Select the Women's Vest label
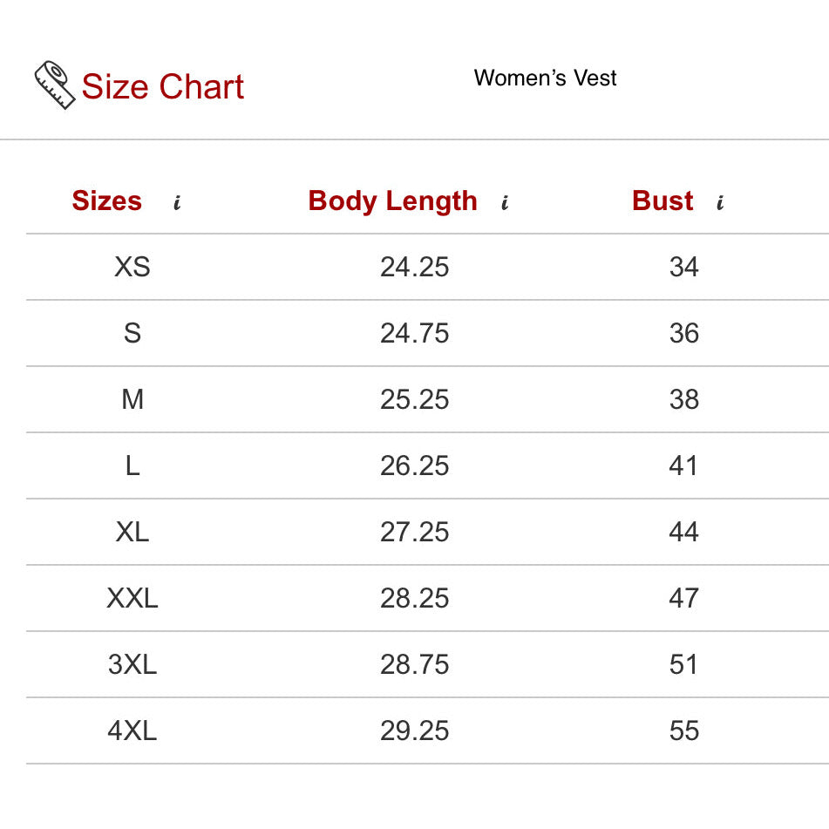 click(x=545, y=78)
